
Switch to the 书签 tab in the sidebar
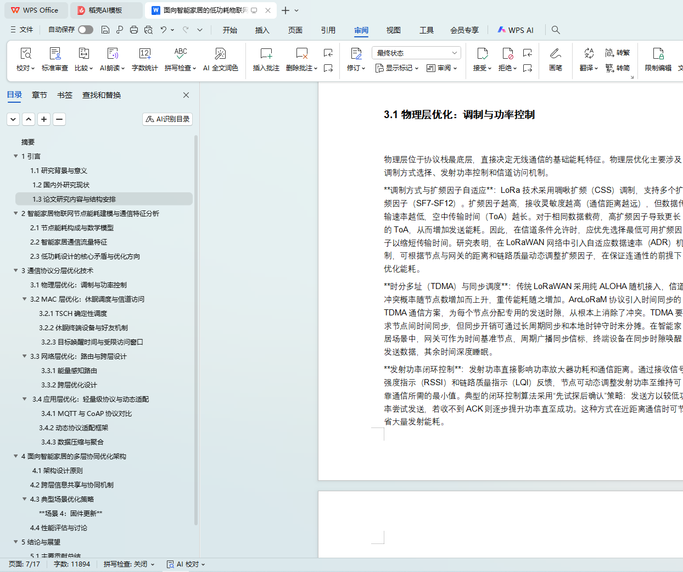click(65, 95)
